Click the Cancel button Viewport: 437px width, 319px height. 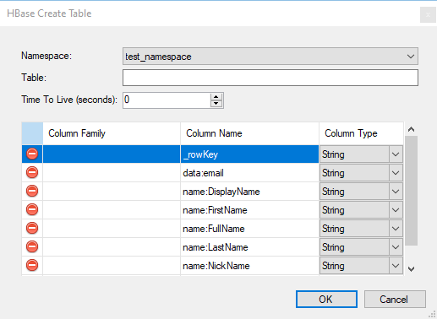click(395, 300)
